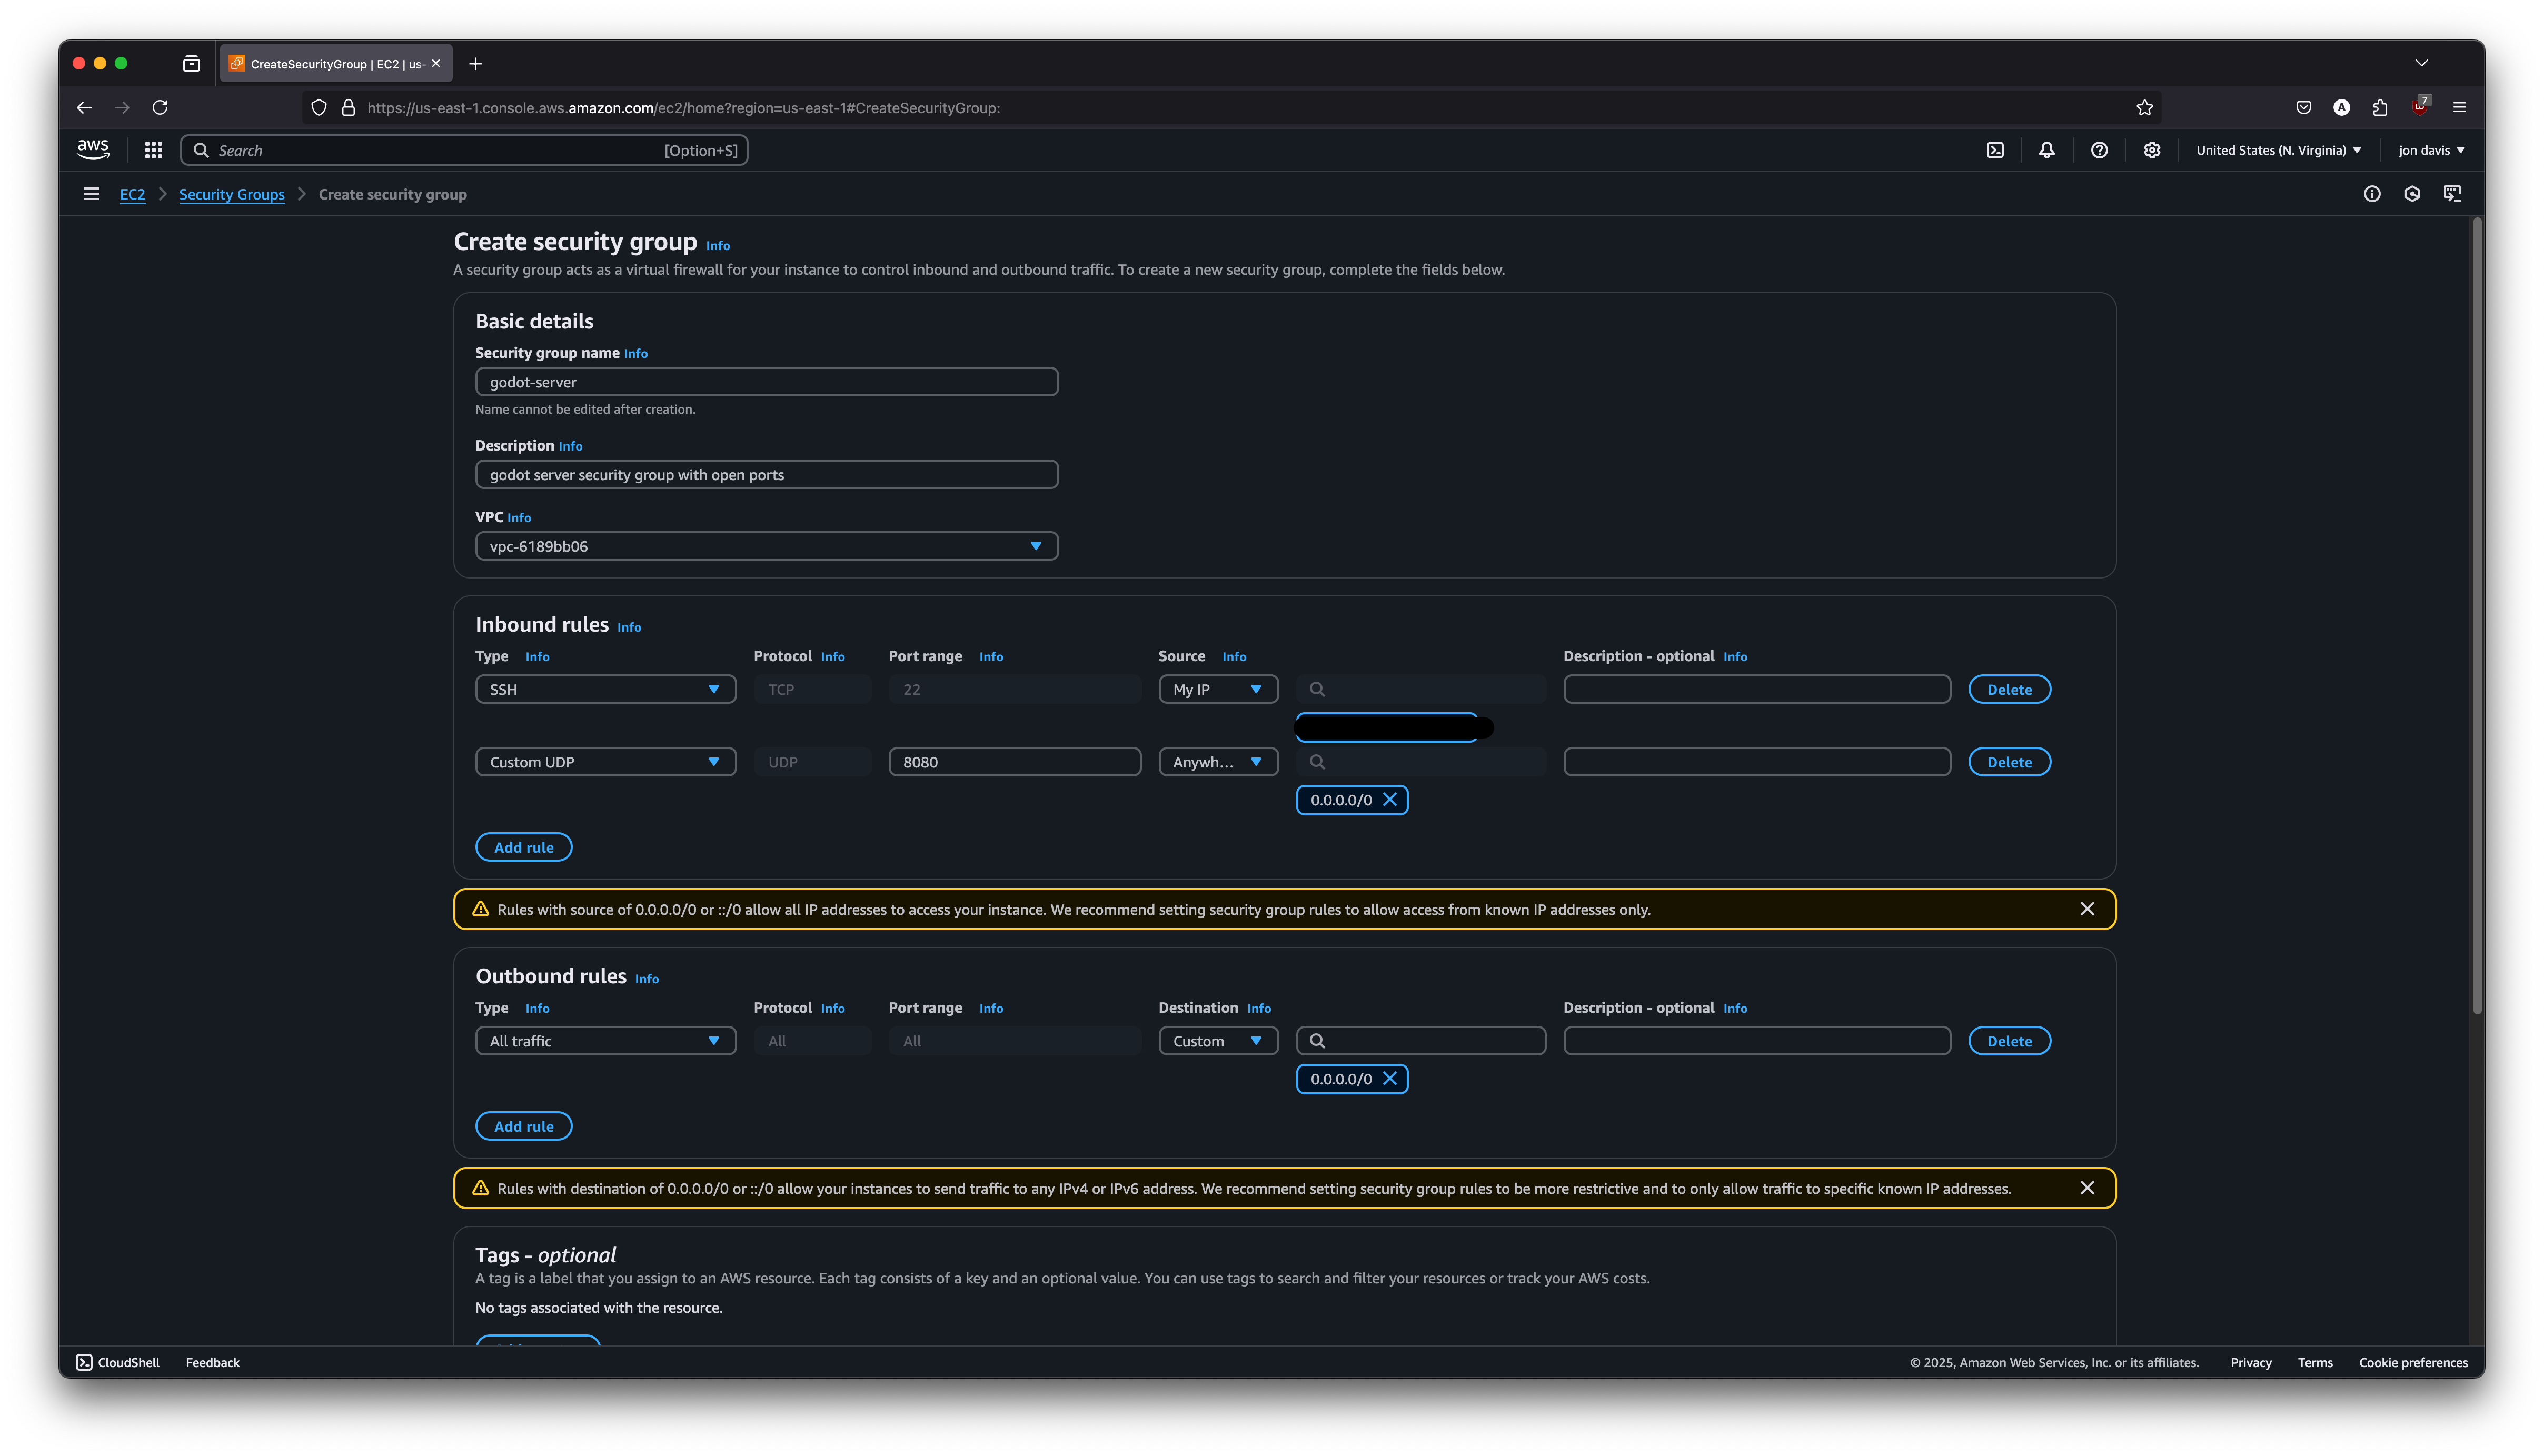Open the Custom UDP Type dropdown

606,762
